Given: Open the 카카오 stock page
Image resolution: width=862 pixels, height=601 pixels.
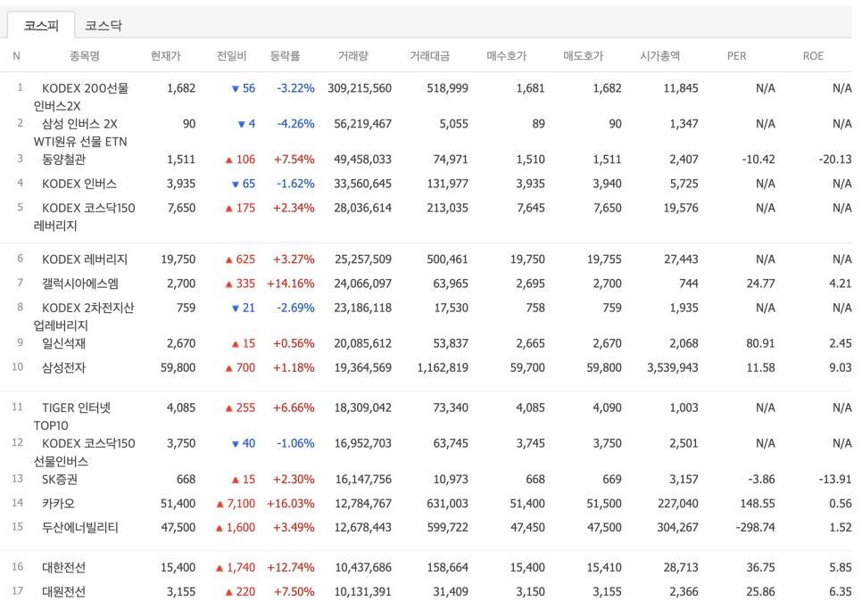Looking at the screenshot, I should click(58, 503).
